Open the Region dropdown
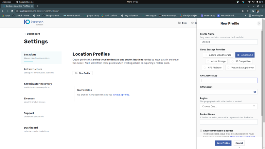265x149 pixels. coord(229,106)
